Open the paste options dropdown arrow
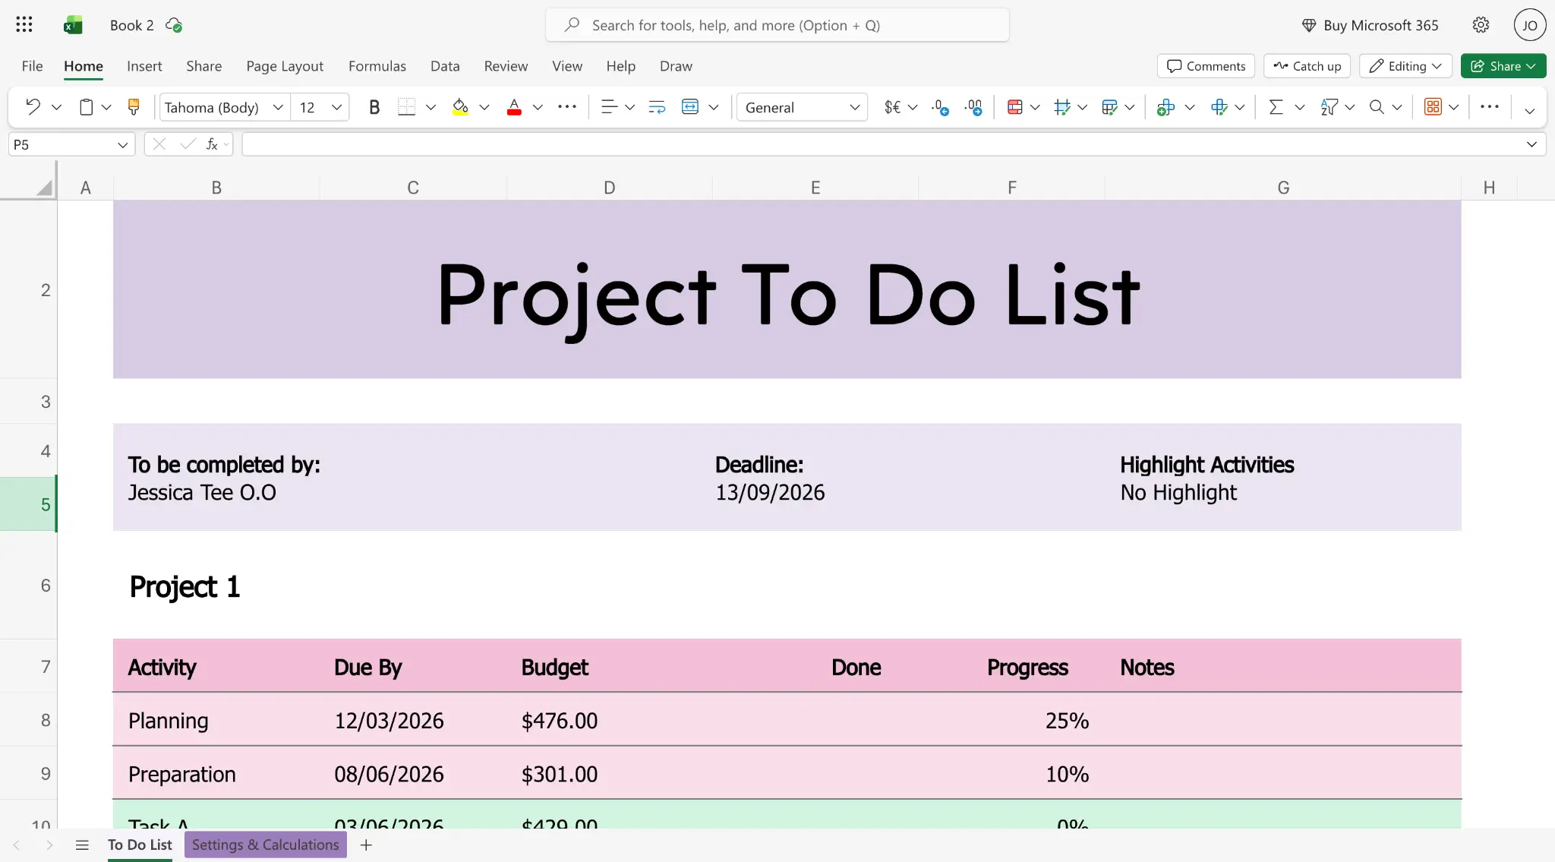Screen dimensions: 1555x862 (106, 107)
